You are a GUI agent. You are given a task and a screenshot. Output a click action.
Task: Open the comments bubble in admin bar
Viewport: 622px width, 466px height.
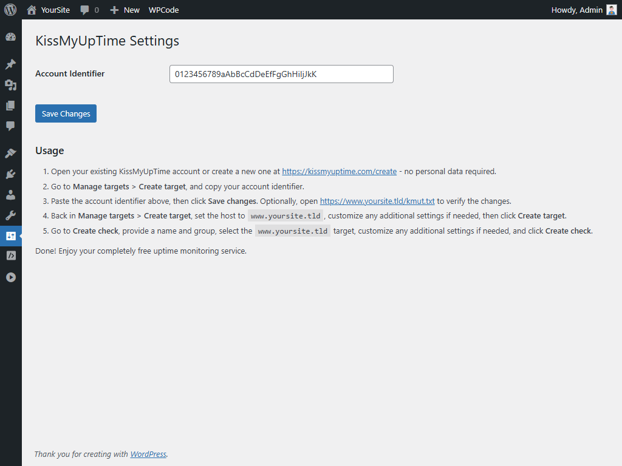coord(84,10)
